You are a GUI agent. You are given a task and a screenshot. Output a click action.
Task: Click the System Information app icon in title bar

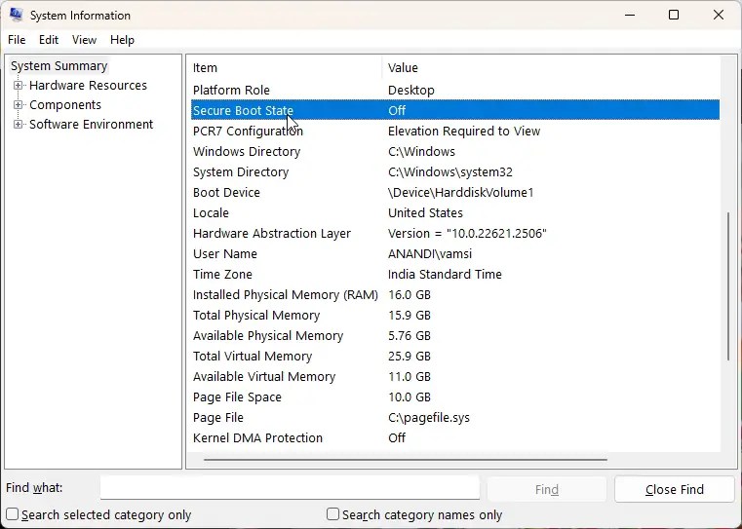click(16, 15)
